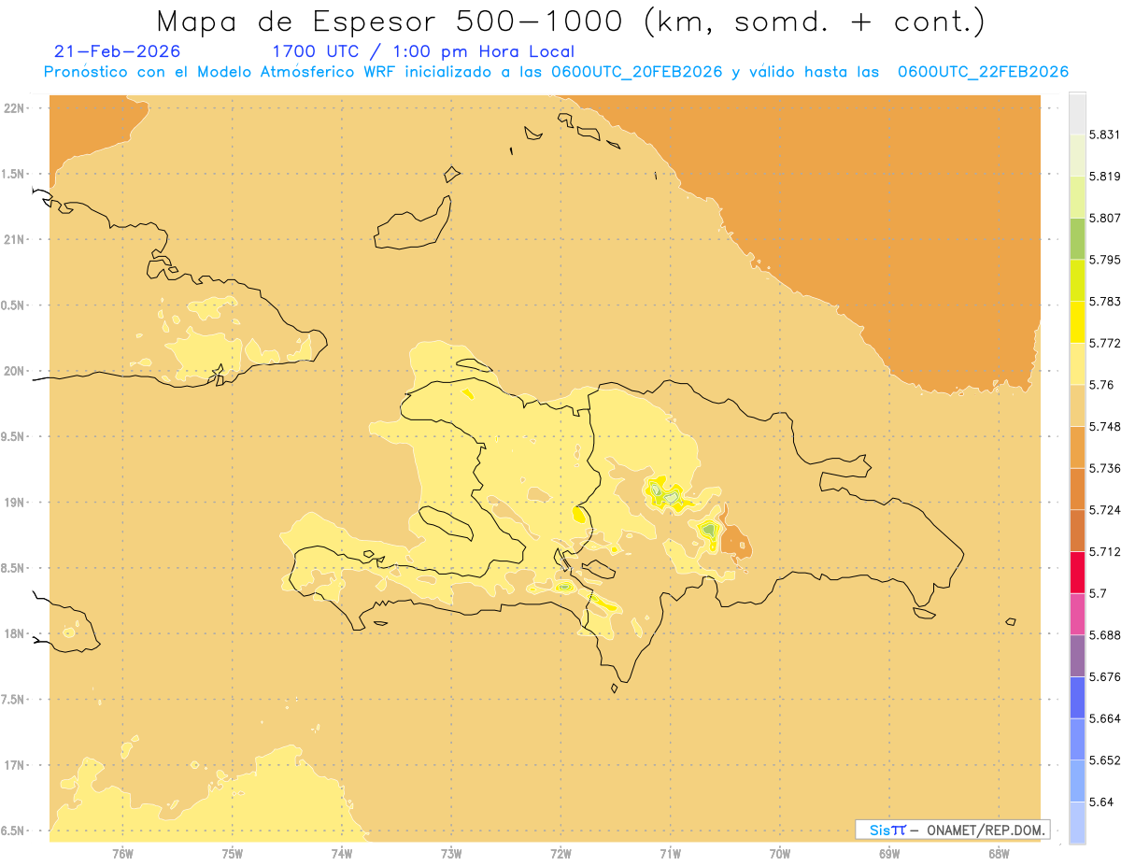Select the purple legend swatch above 5.676
The height and width of the screenshot is (866, 1121).
tap(1077, 656)
